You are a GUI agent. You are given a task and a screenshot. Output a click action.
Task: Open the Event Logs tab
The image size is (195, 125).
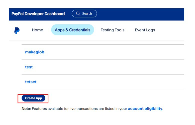[x=145, y=30]
